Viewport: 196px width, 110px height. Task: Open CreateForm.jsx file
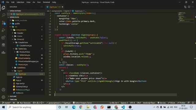[25, 46]
